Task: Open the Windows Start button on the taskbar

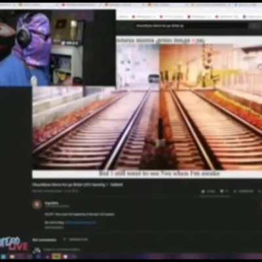Action: coord(3,257)
